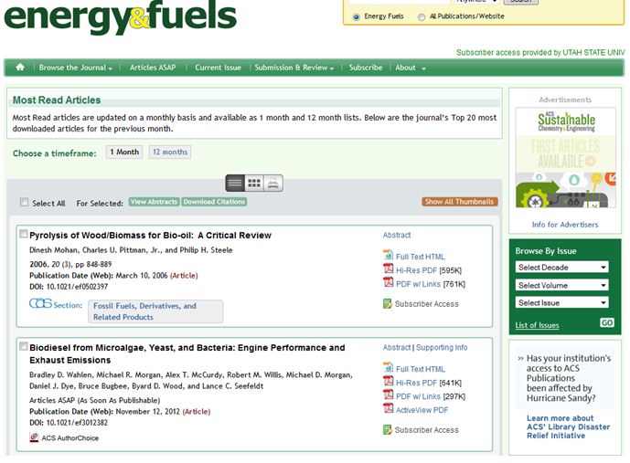Open the print view icon
Image resolution: width=630 pixels, height=463 pixels.
click(273, 184)
